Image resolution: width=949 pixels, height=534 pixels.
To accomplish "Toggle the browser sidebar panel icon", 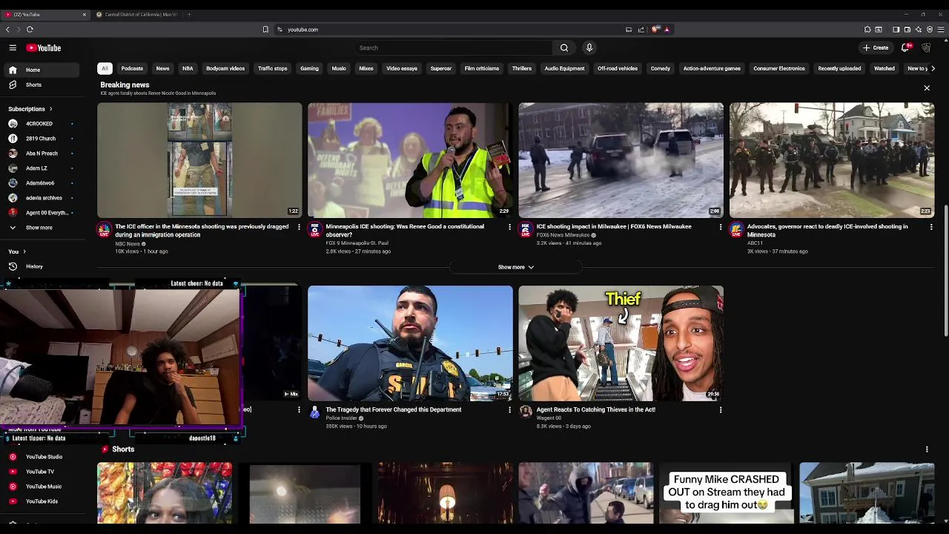I will point(896,30).
